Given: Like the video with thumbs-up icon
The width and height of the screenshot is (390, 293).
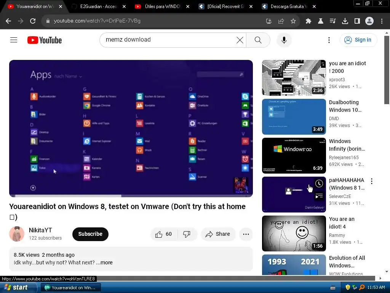Looking at the screenshot, I should [164, 234].
